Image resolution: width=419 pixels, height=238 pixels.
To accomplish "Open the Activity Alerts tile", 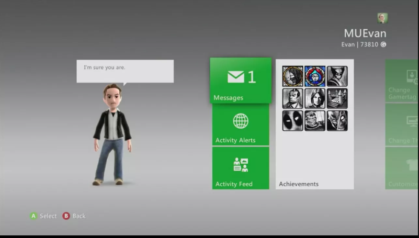I will pyautogui.click(x=241, y=125).
